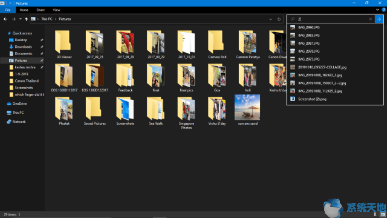Screen dimensions: 387x218
Task: Open the 2017_10_01 folder
Action: click(x=186, y=44)
